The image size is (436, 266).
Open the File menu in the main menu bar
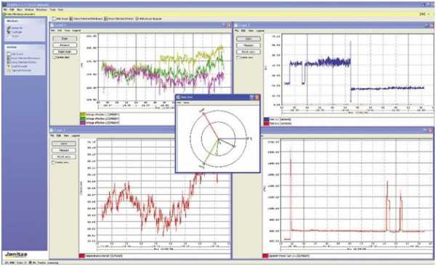[x=5, y=9]
